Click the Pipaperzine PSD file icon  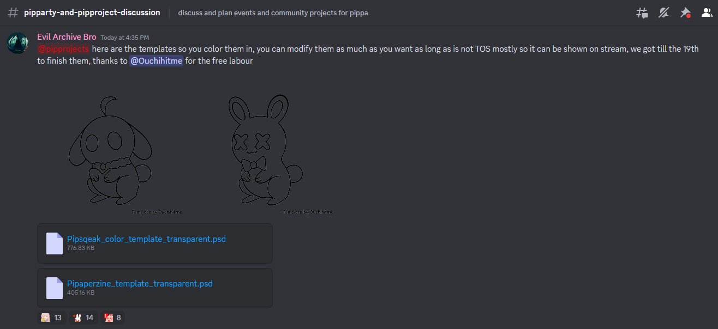(55, 288)
